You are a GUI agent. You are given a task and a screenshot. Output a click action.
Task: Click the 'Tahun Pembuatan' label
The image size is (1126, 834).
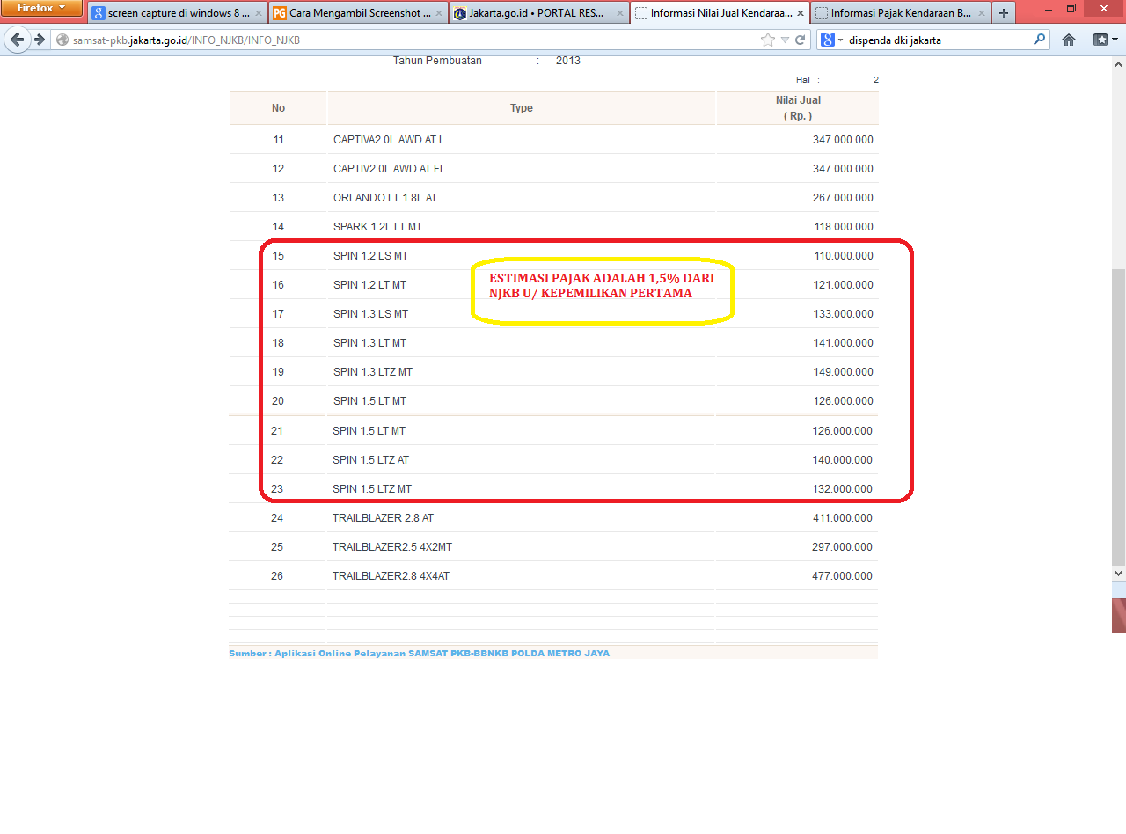pos(437,61)
